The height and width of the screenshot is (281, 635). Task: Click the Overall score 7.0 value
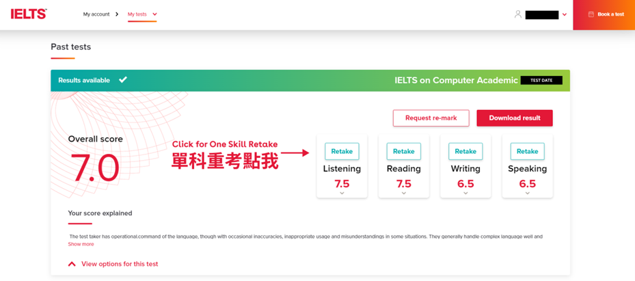pos(96,168)
